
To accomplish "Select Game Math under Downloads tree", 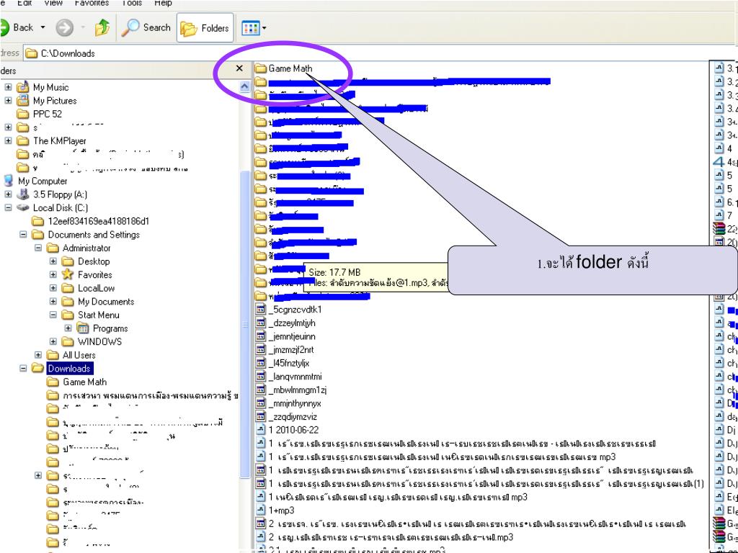I will click(x=85, y=382).
